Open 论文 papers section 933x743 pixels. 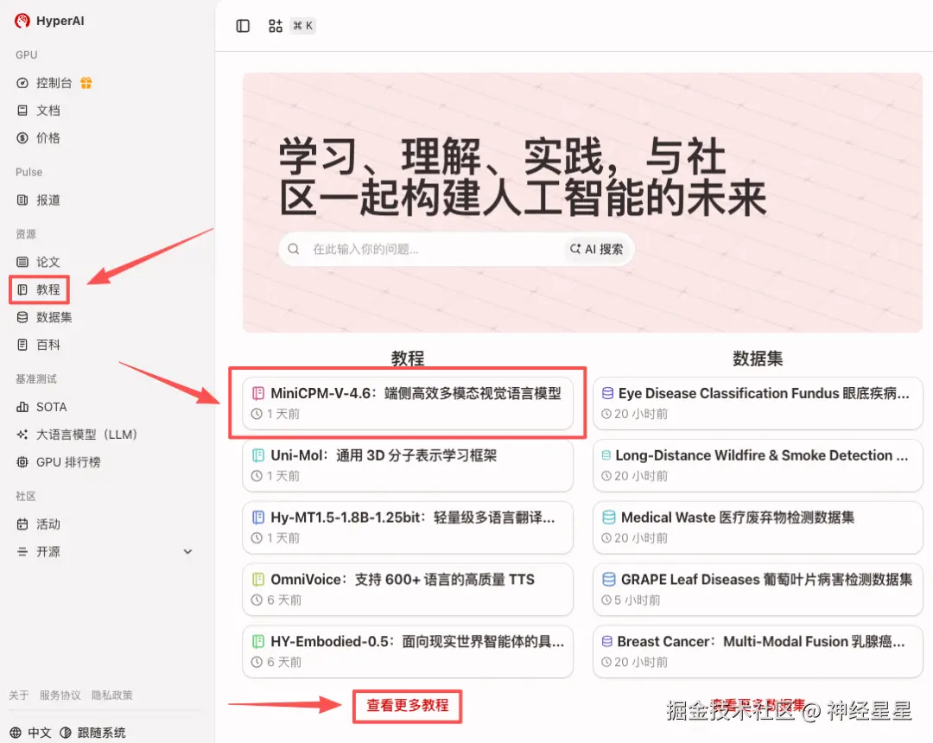click(x=48, y=262)
